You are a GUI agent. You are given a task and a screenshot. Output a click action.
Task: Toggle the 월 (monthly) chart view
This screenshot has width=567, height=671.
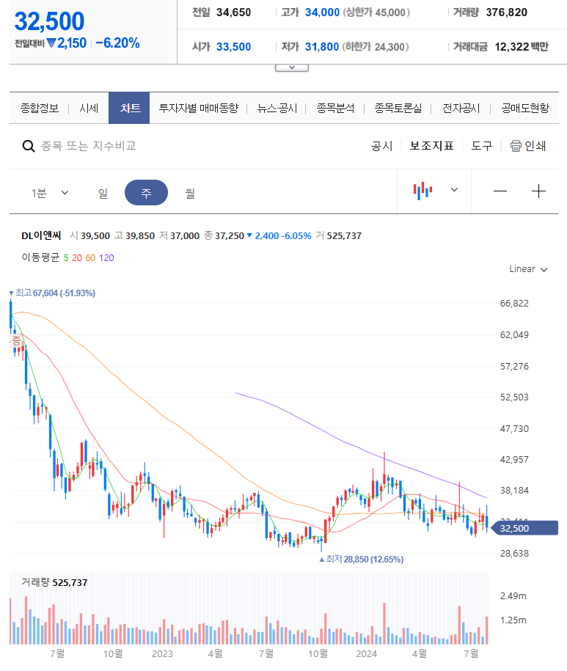coord(188,191)
